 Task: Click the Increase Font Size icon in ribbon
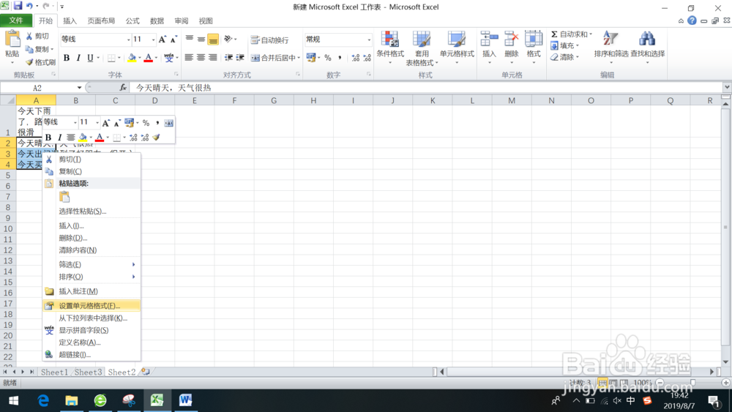[162, 40]
